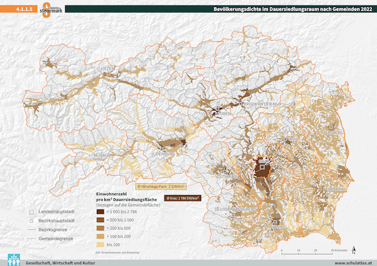This screenshot has height=266, width=377.
Task: Click footnote EW: Einwohnerinnen und Einwohner
Action: (x=117, y=253)
